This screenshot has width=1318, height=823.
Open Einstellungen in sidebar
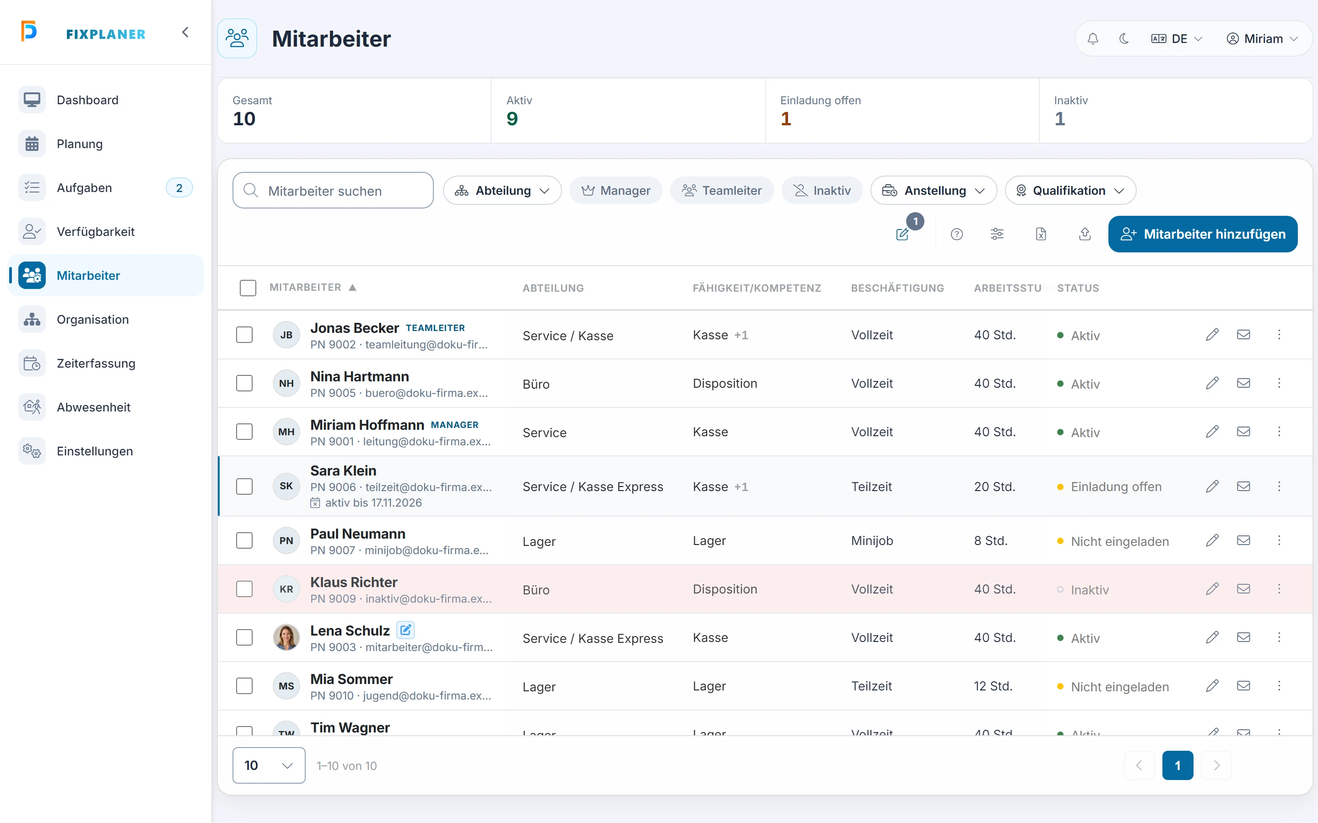click(106, 451)
